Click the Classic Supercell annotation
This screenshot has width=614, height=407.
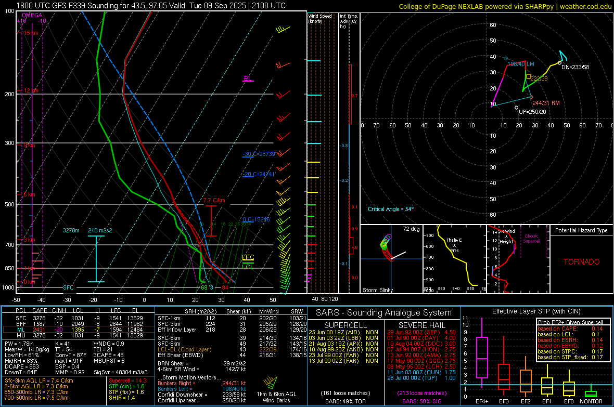(531, 239)
